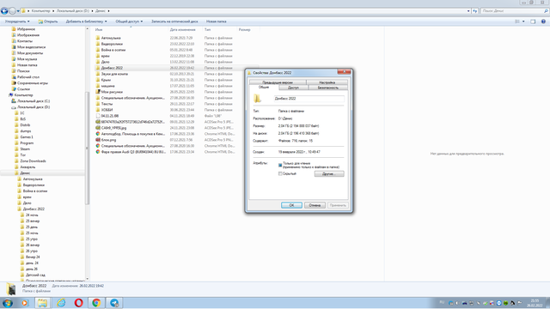The width and height of the screenshot is (550, 309).
Task: Click the Рабочий стол icon in tree
Action: click(14, 76)
